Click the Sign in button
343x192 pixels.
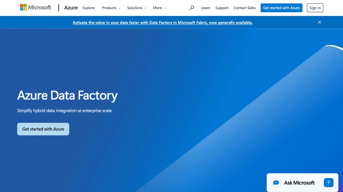pos(315,8)
